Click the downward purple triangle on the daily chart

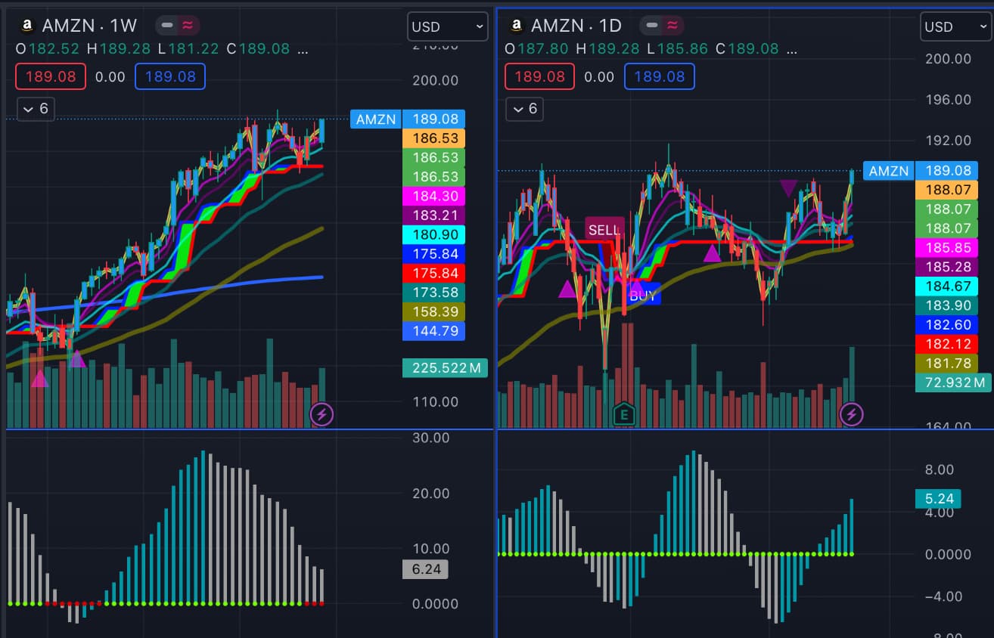(x=789, y=188)
